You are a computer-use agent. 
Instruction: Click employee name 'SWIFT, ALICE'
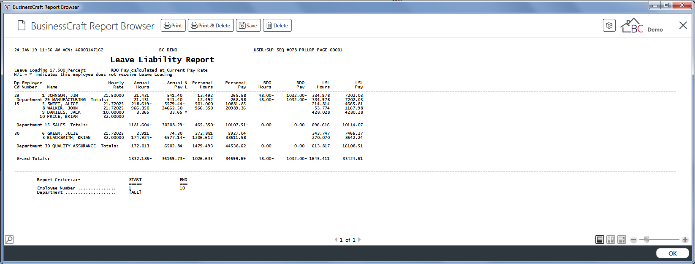pyautogui.click(x=62, y=104)
